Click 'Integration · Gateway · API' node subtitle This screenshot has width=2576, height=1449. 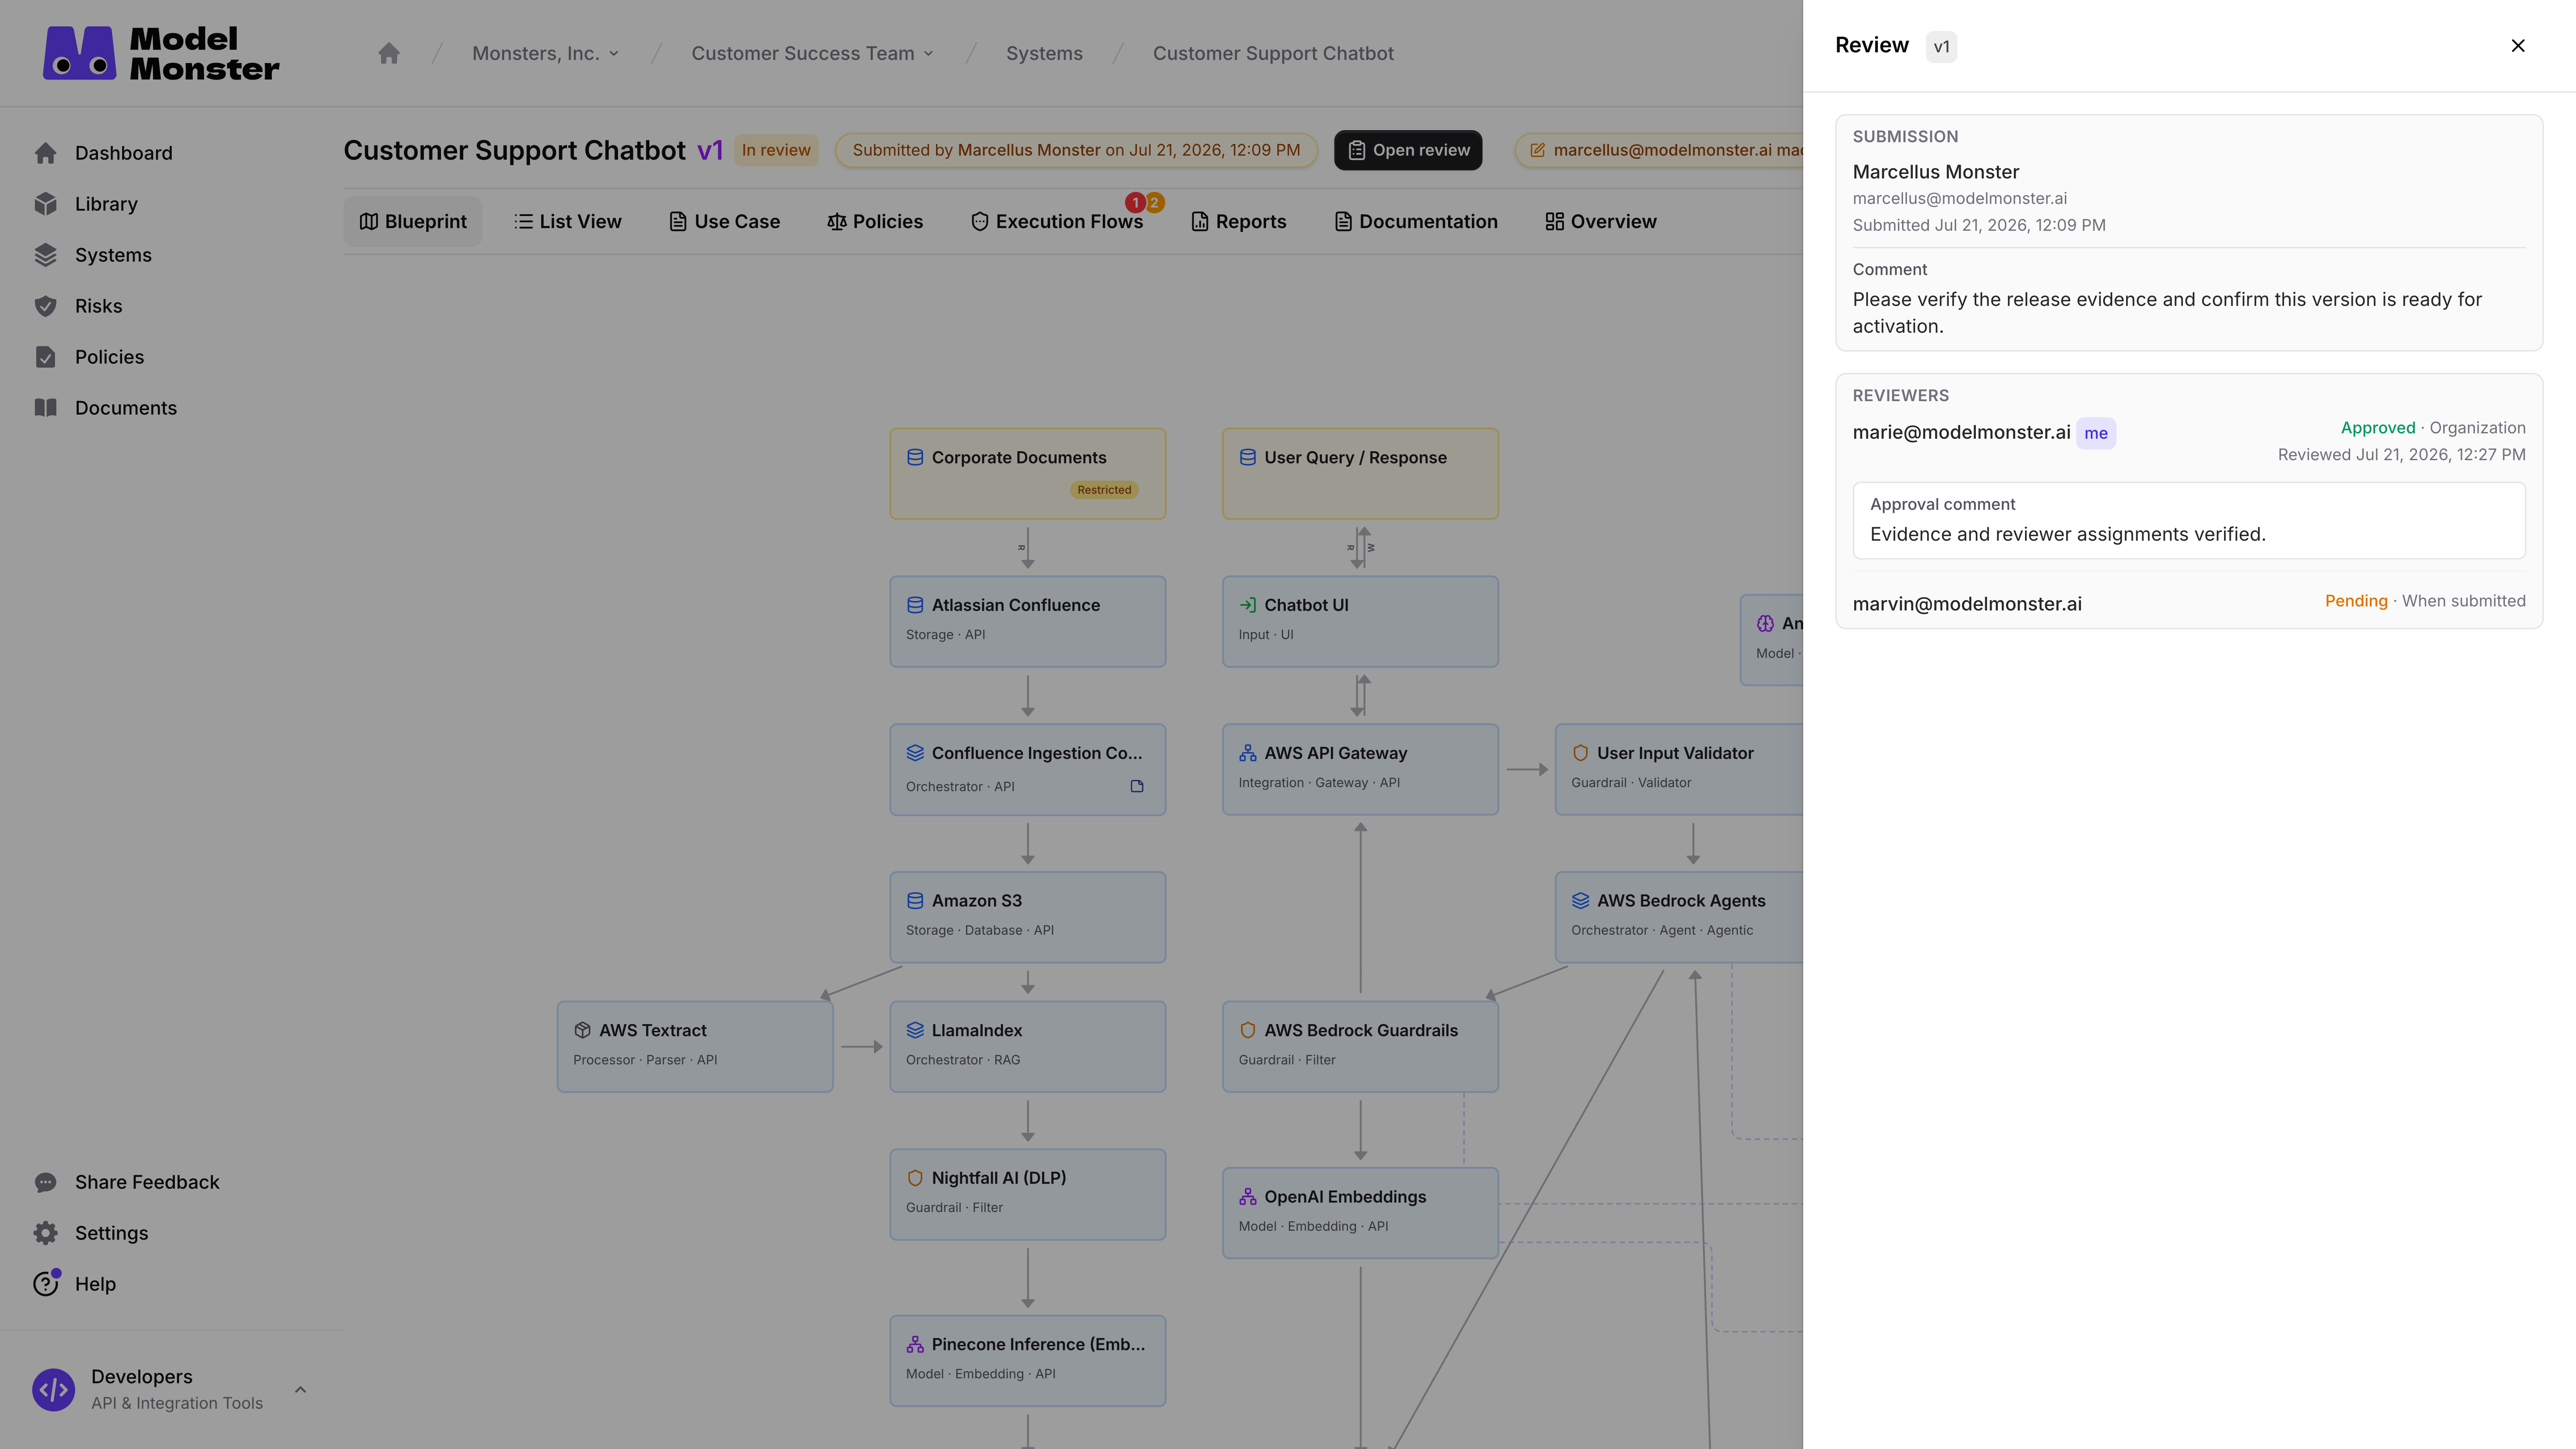1319,783
